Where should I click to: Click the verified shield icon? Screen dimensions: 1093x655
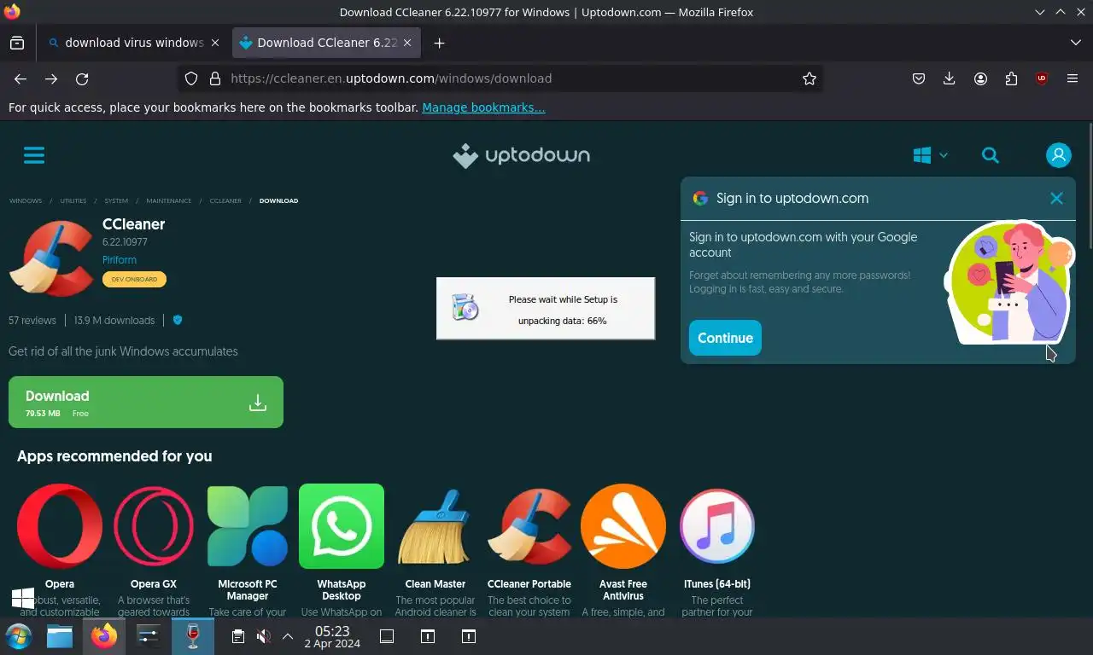click(178, 321)
